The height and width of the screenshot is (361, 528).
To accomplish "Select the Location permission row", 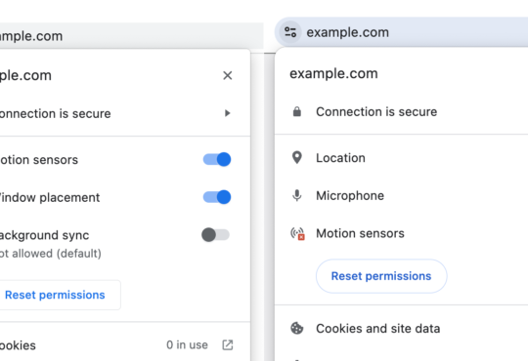I will [402, 158].
